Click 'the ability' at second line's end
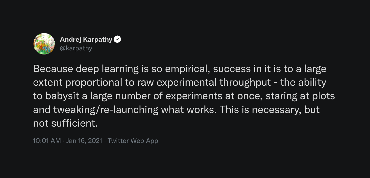 tap(303, 83)
